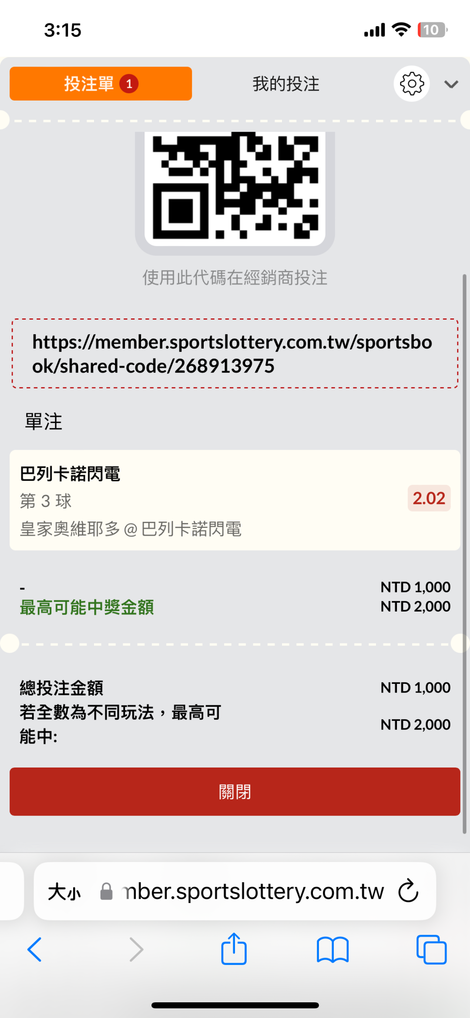Reload the page in Safari
The image size is (470, 1018).
pos(408,891)
